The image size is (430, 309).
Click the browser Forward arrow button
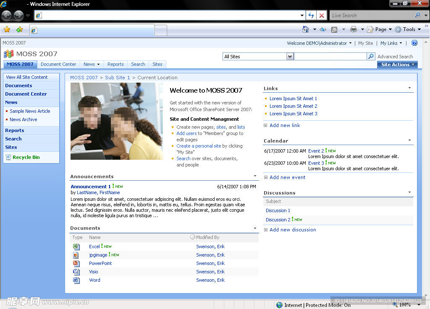18,16
